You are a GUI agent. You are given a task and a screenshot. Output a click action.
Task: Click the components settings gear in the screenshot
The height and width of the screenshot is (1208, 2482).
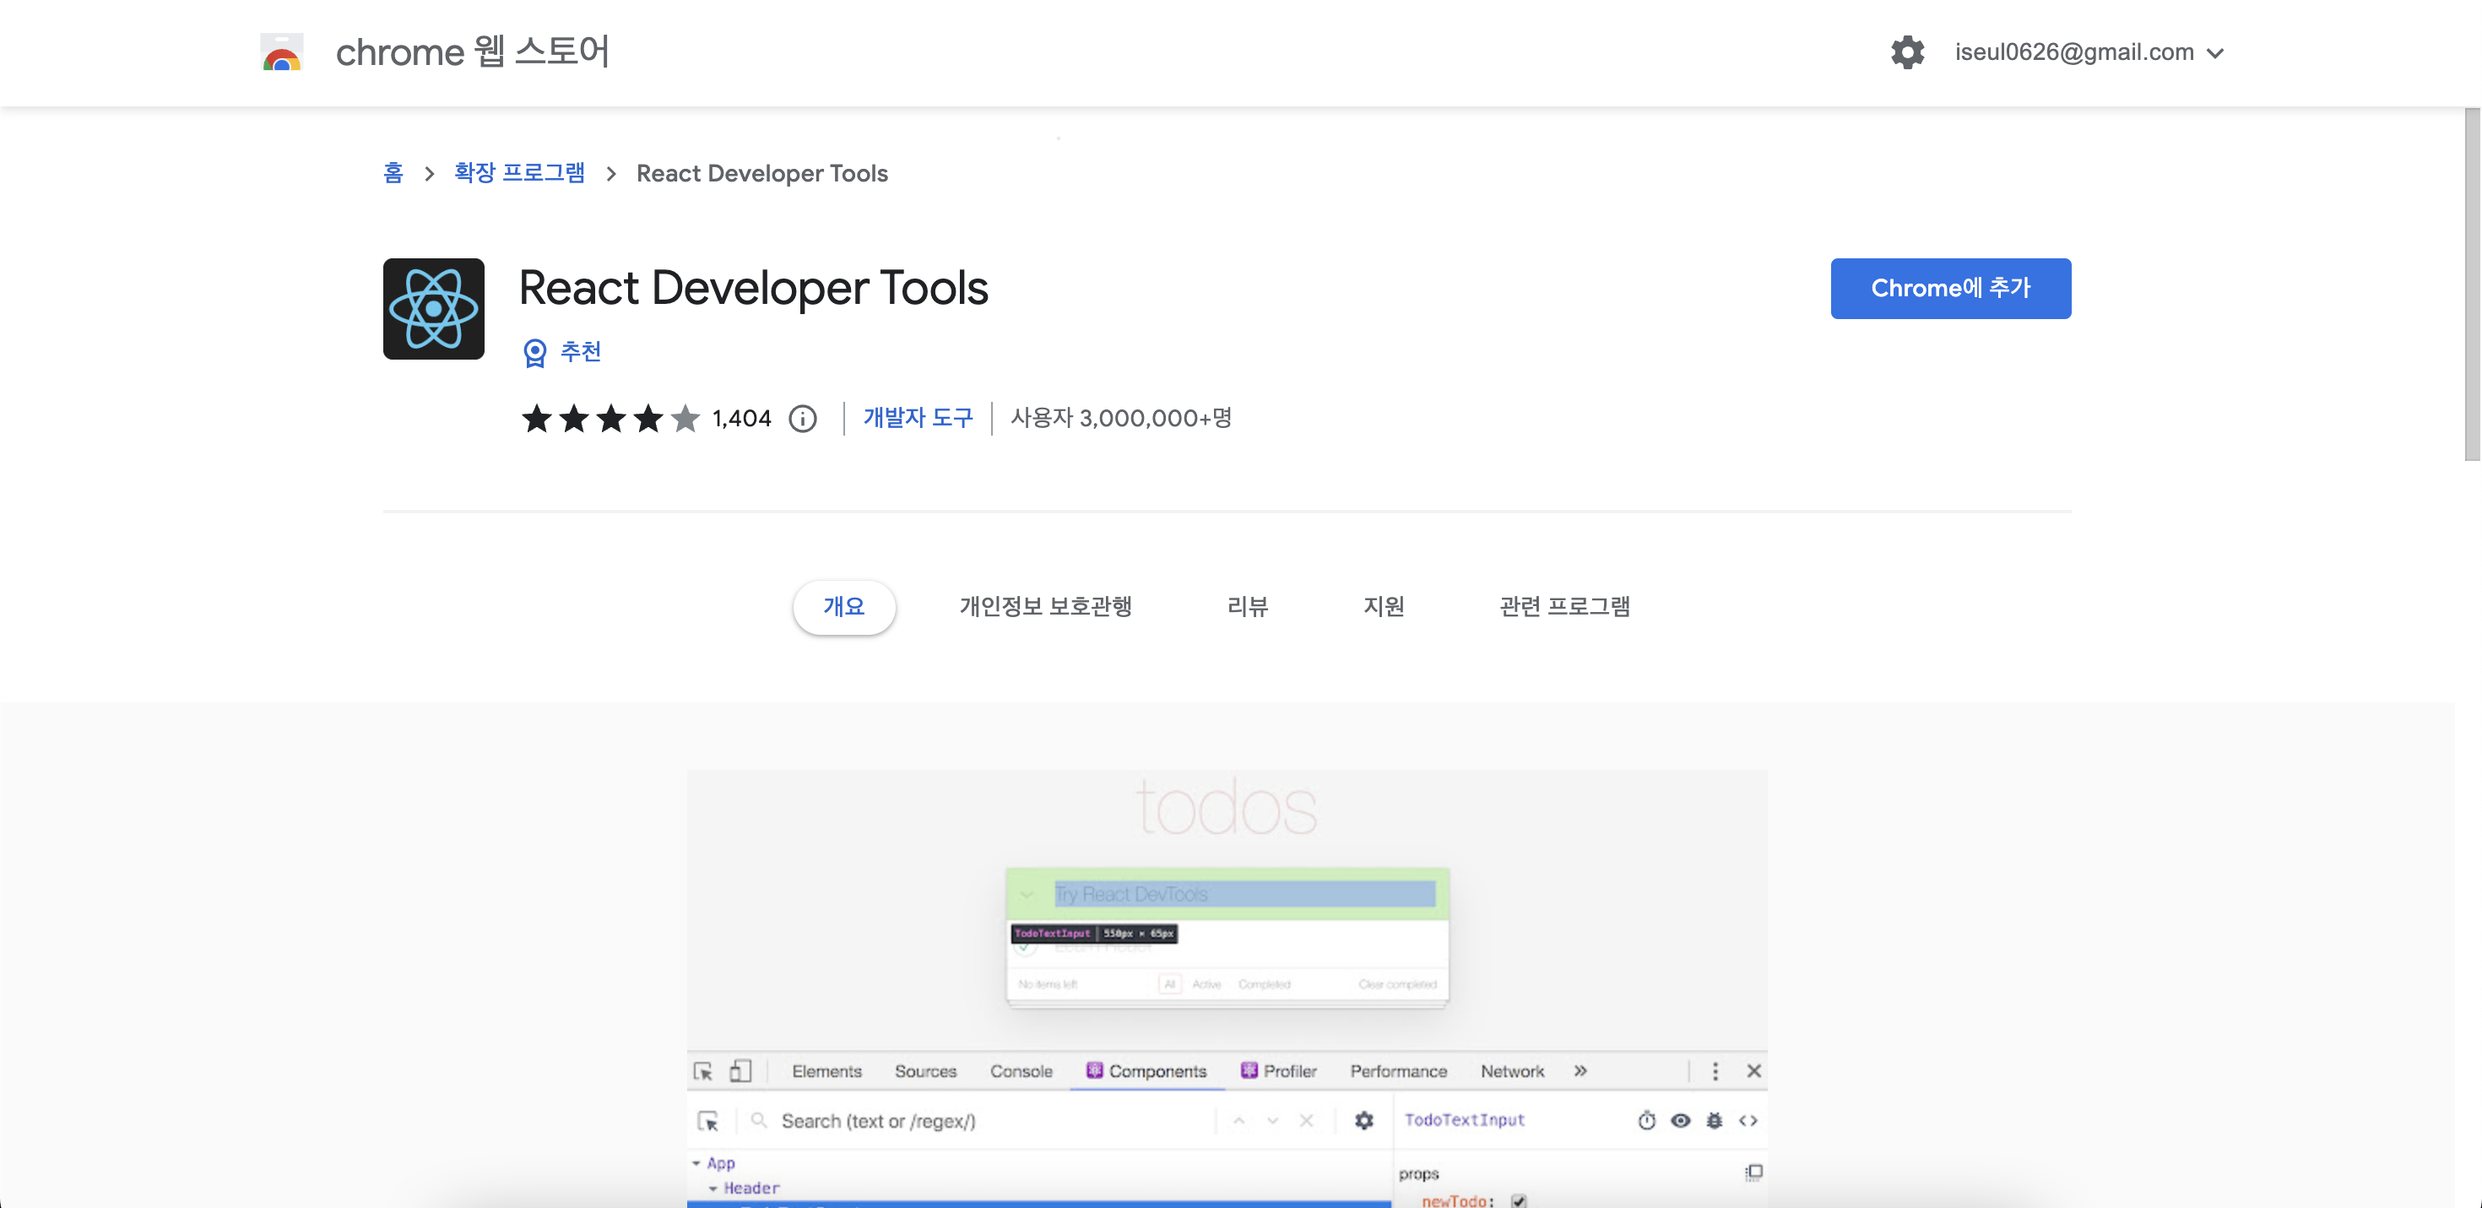pos(1363,1120)
